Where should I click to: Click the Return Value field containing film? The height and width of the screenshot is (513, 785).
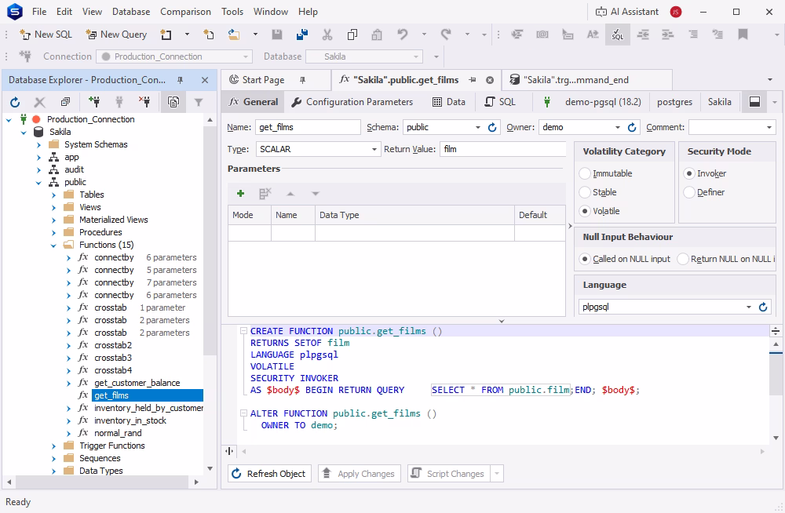coord(502,149)
